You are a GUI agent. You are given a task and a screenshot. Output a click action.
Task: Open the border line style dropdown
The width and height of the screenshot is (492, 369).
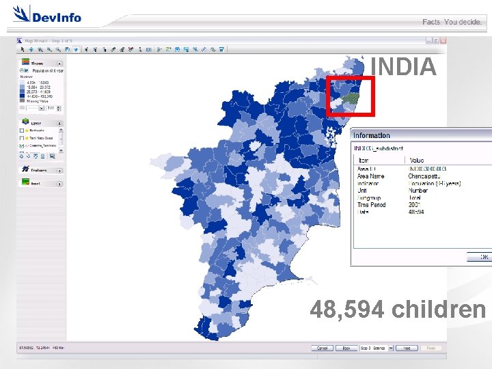[x=41, y=108]
